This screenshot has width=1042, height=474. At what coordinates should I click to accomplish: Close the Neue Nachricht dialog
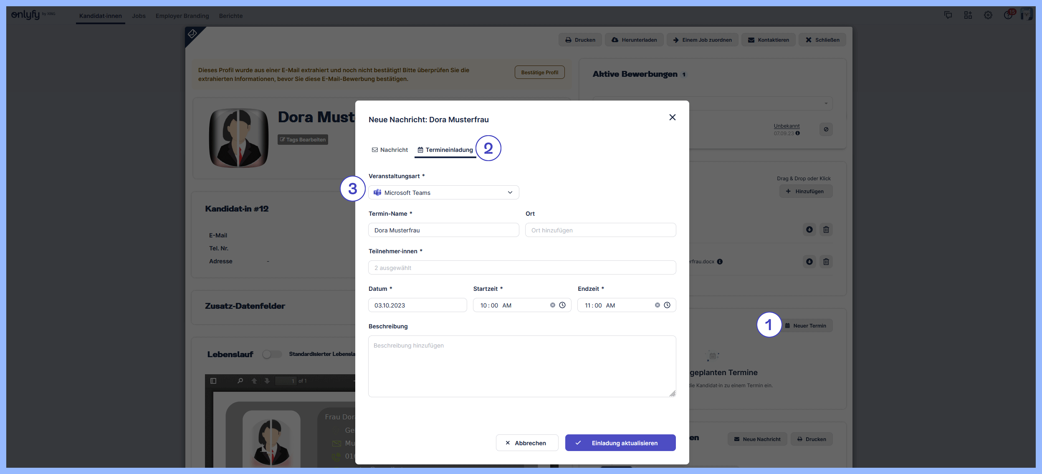click(x=672, y=117)
